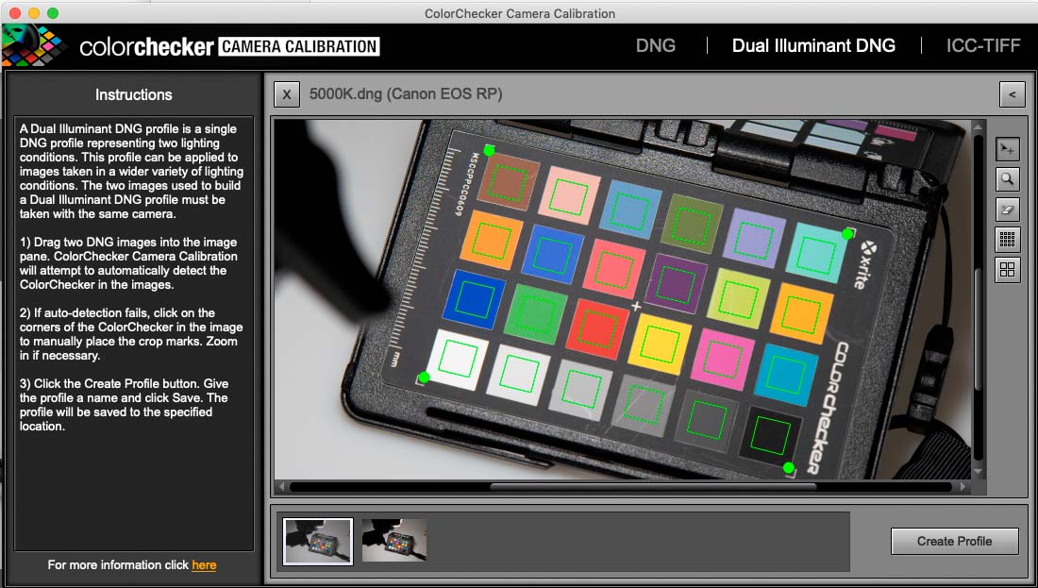Click the scroll left arrow under the image
This screenshot has height=588, width=1038.
click(x=282, y=487)
